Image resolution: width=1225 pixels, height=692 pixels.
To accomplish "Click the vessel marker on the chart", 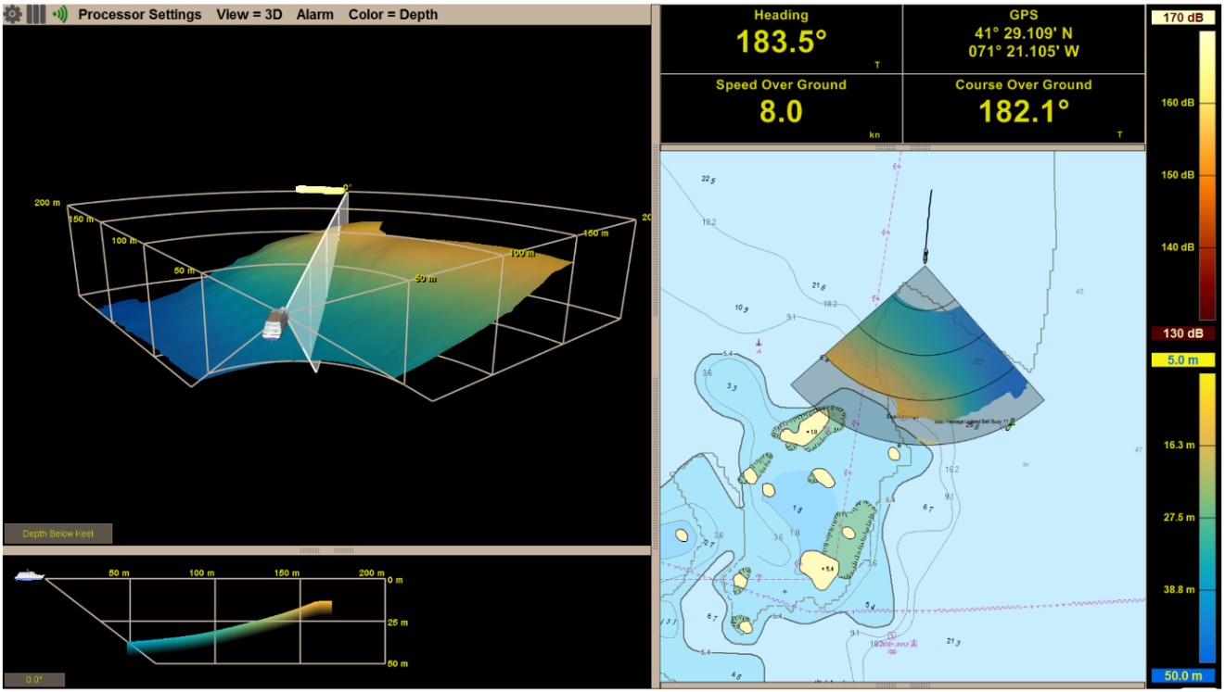I will pos(925,256).
